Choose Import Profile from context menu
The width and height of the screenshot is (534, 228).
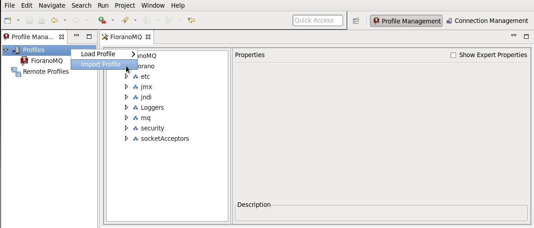pos(104,64)
